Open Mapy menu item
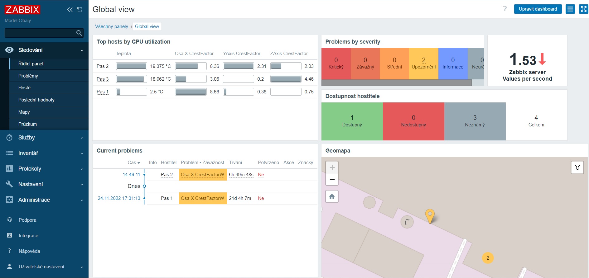589x278 pixels. (x=49, y=112)
